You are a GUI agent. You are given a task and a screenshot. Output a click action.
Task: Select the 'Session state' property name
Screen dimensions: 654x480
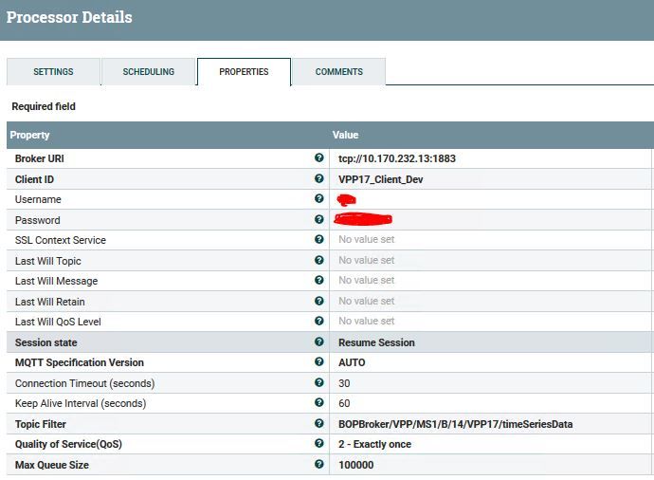point(45,342)
